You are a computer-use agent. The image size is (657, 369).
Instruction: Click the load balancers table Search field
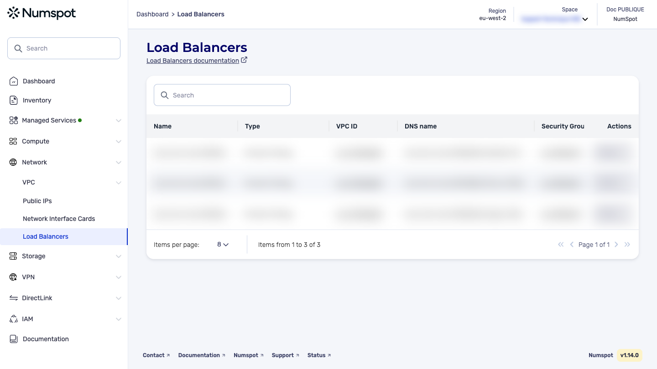click(222, 95)
